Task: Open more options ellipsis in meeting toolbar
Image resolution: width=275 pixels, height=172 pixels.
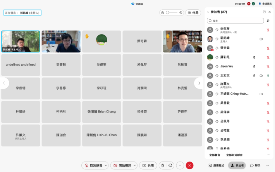Action: point(180,165)
